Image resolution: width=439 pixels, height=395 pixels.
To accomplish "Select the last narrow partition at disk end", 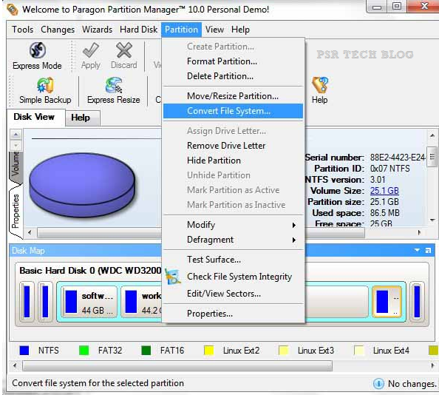I will pos(417,302).
